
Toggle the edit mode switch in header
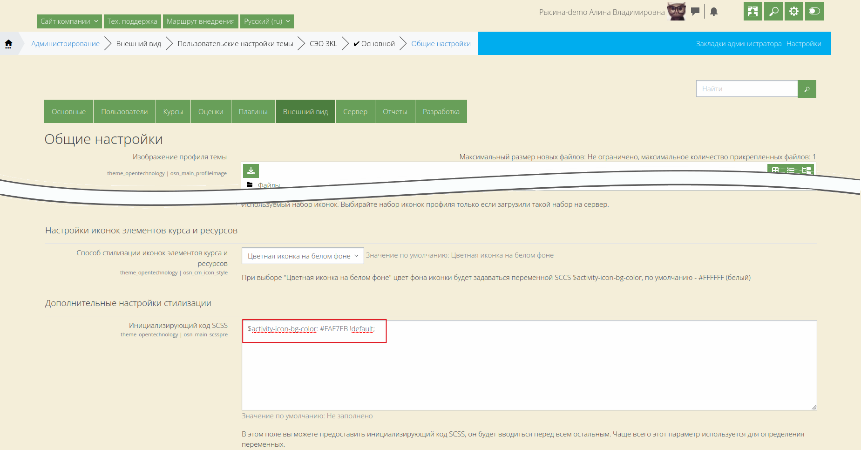coord(814,11)
